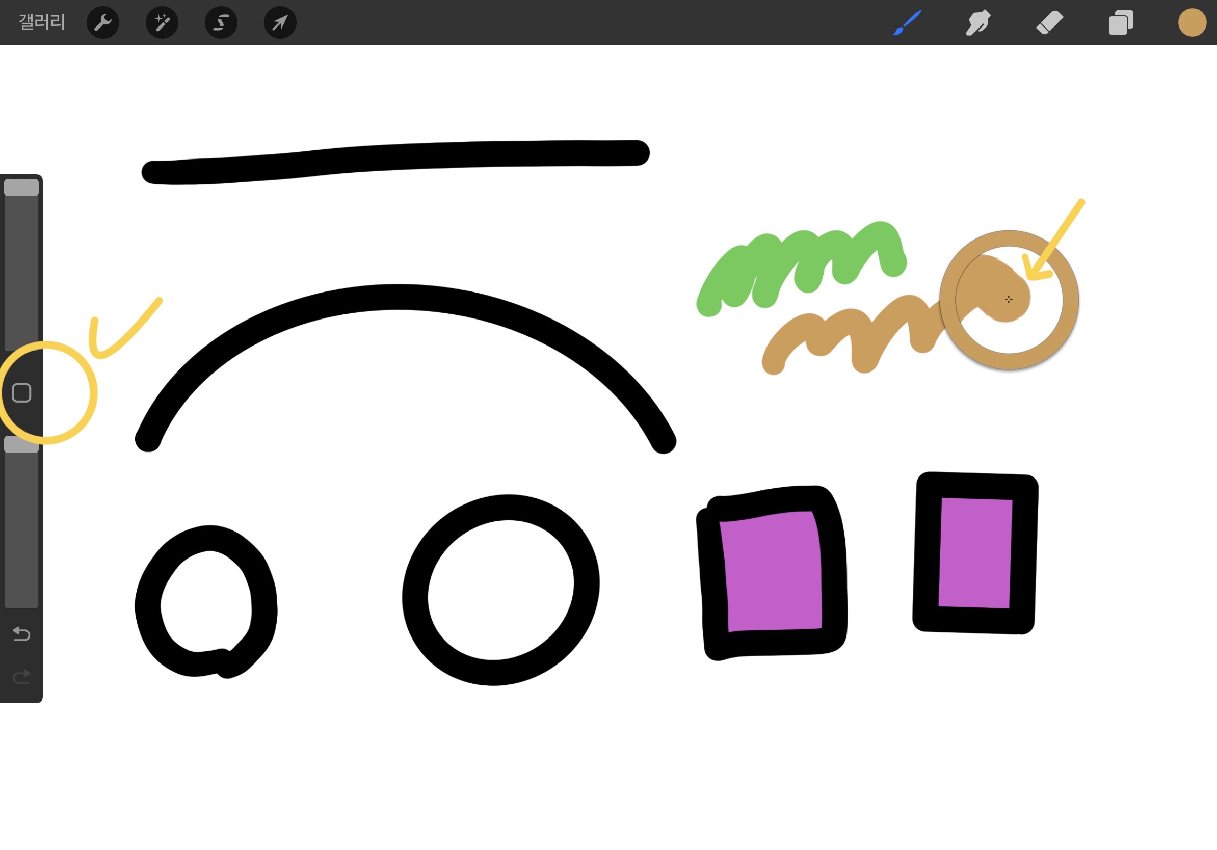Viewport: 1217px width, 850px height.
Task: Tap the square Modify button on sidebar
Action: (x=21, y=393)
